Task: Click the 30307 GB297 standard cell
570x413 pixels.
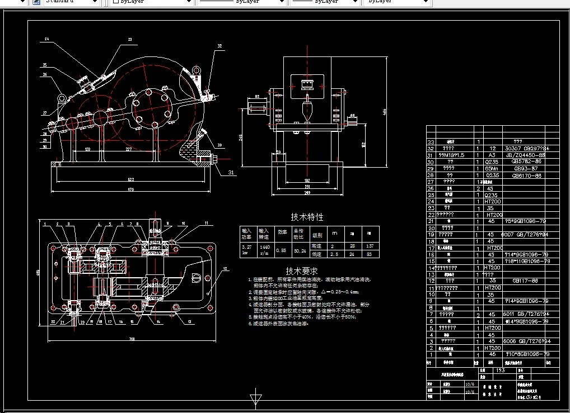Action: click(526, 148)
